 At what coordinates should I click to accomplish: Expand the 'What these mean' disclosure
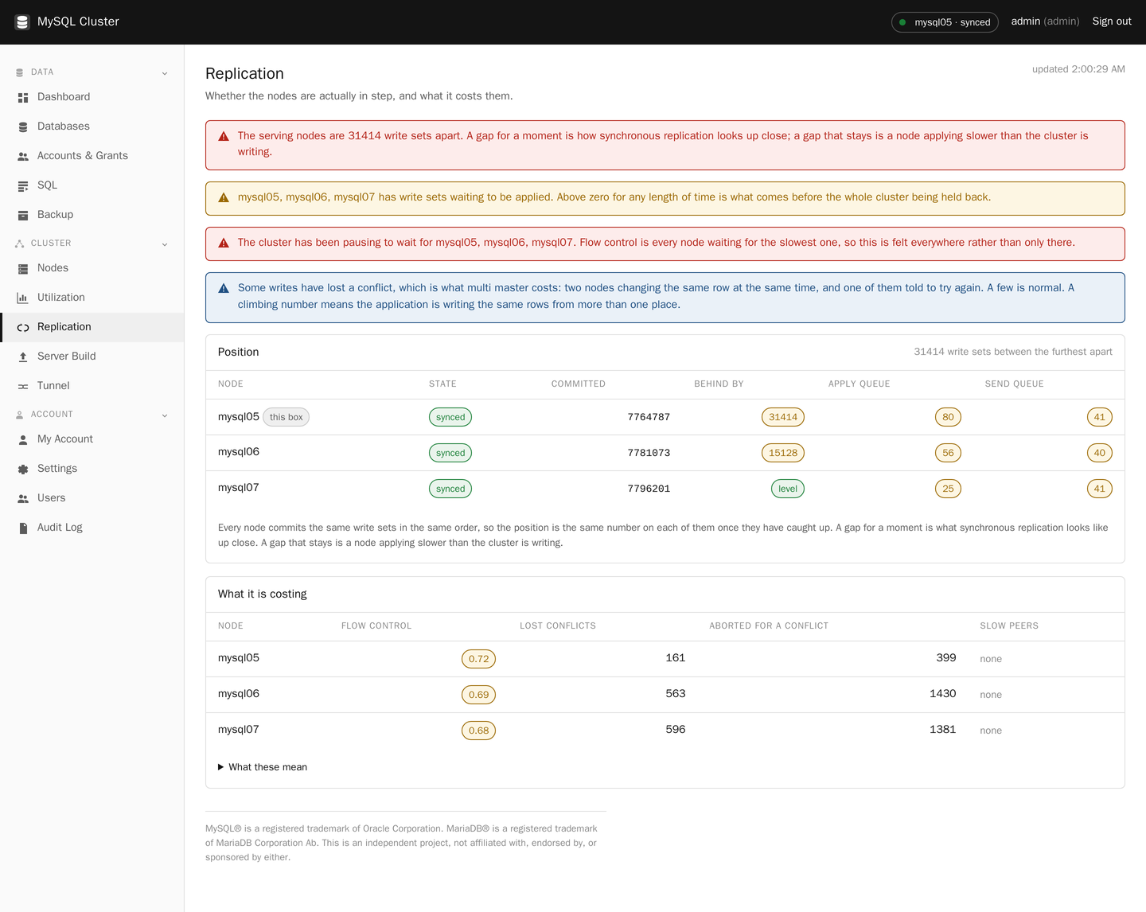coord(263,767)
